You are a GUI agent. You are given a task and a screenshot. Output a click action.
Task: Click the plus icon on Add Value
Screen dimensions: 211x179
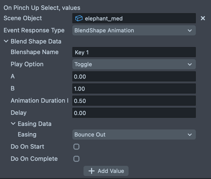pos(91,171)
